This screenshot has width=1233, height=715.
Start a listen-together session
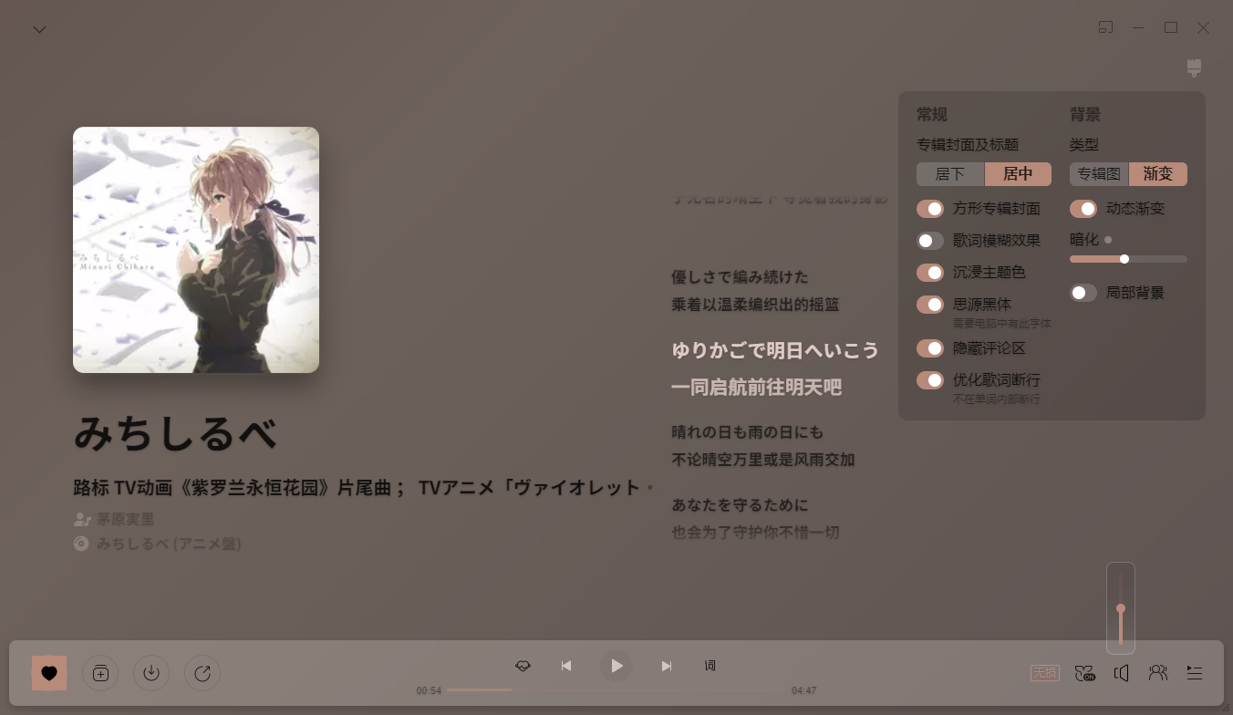coord(1157,673)
